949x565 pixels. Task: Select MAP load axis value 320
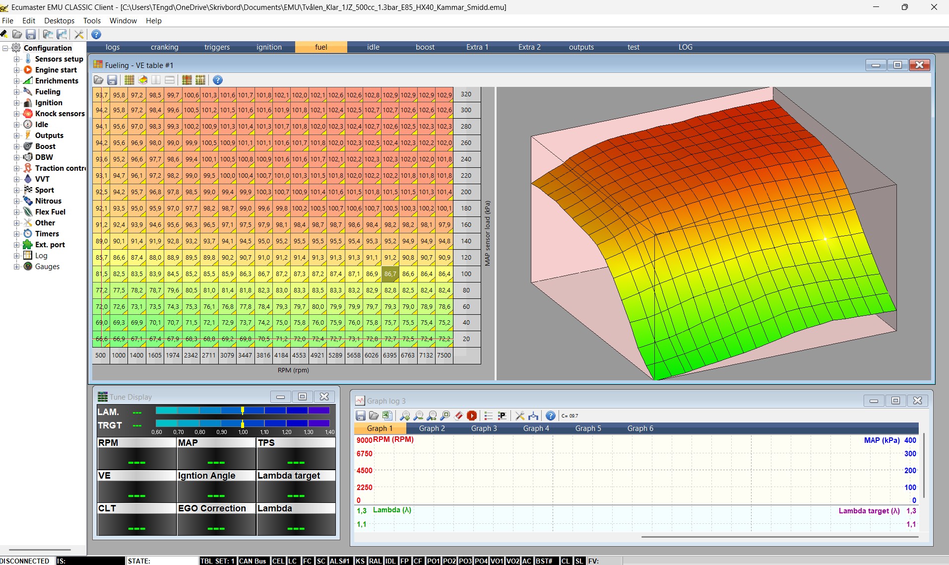pos(466,94)
